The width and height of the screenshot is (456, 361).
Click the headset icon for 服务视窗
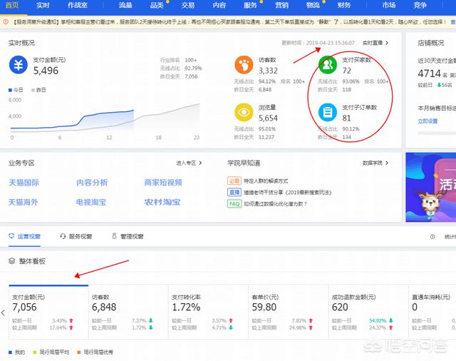(x=63, y=236)
